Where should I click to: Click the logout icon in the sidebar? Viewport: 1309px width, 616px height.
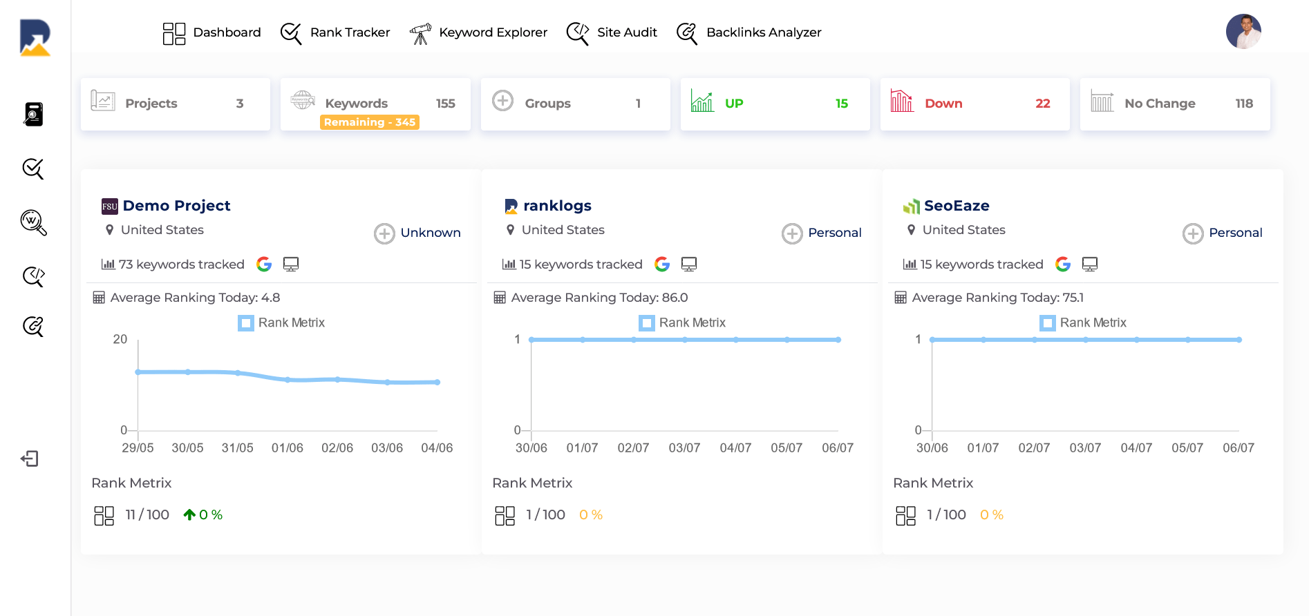[30, 459]
